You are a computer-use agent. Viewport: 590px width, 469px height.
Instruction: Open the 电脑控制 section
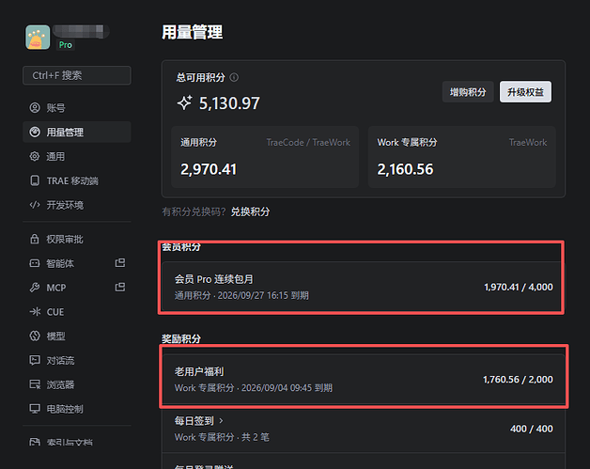77,409
